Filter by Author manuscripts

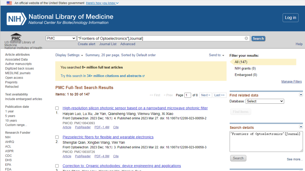coord(18,64)
